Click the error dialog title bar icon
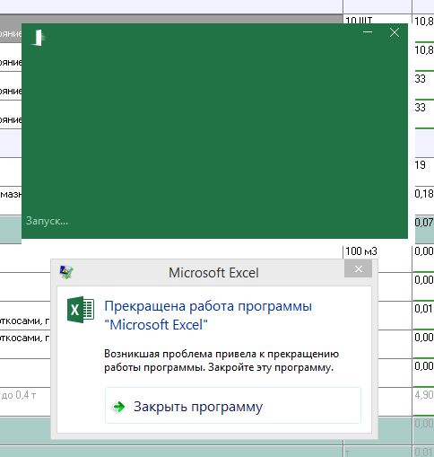The width and height of the screenshot is (434, 457). 66,272
